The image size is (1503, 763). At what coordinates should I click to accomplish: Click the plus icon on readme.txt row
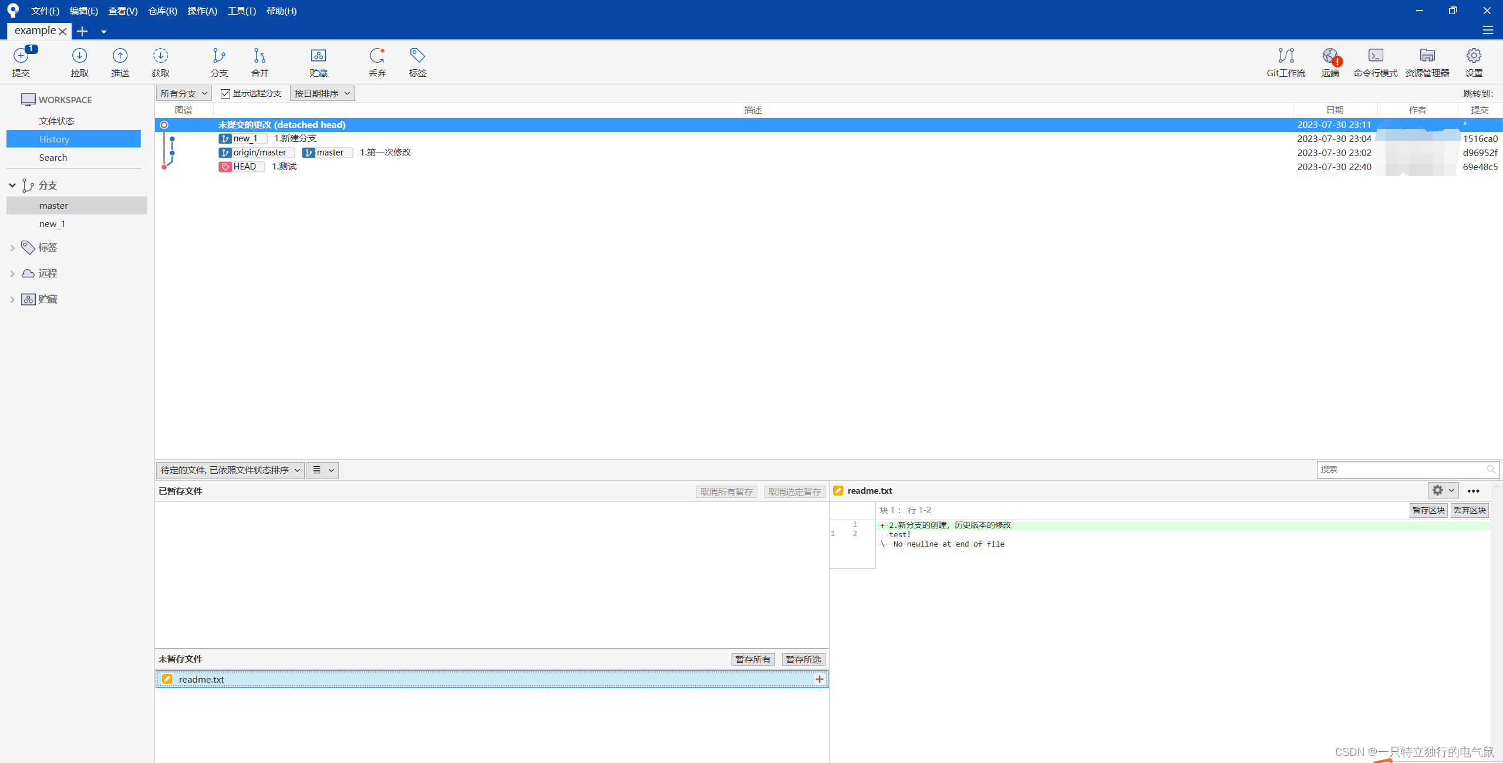coord(819,679)
